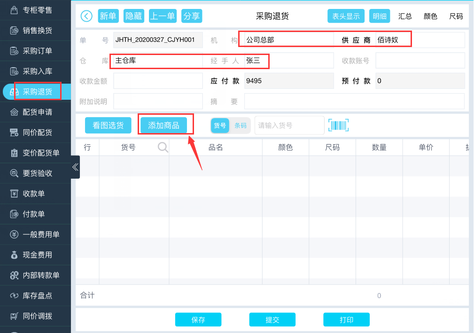
Task: Click the 采购订单 sidebar icon
Action: [x=14, y=51]
